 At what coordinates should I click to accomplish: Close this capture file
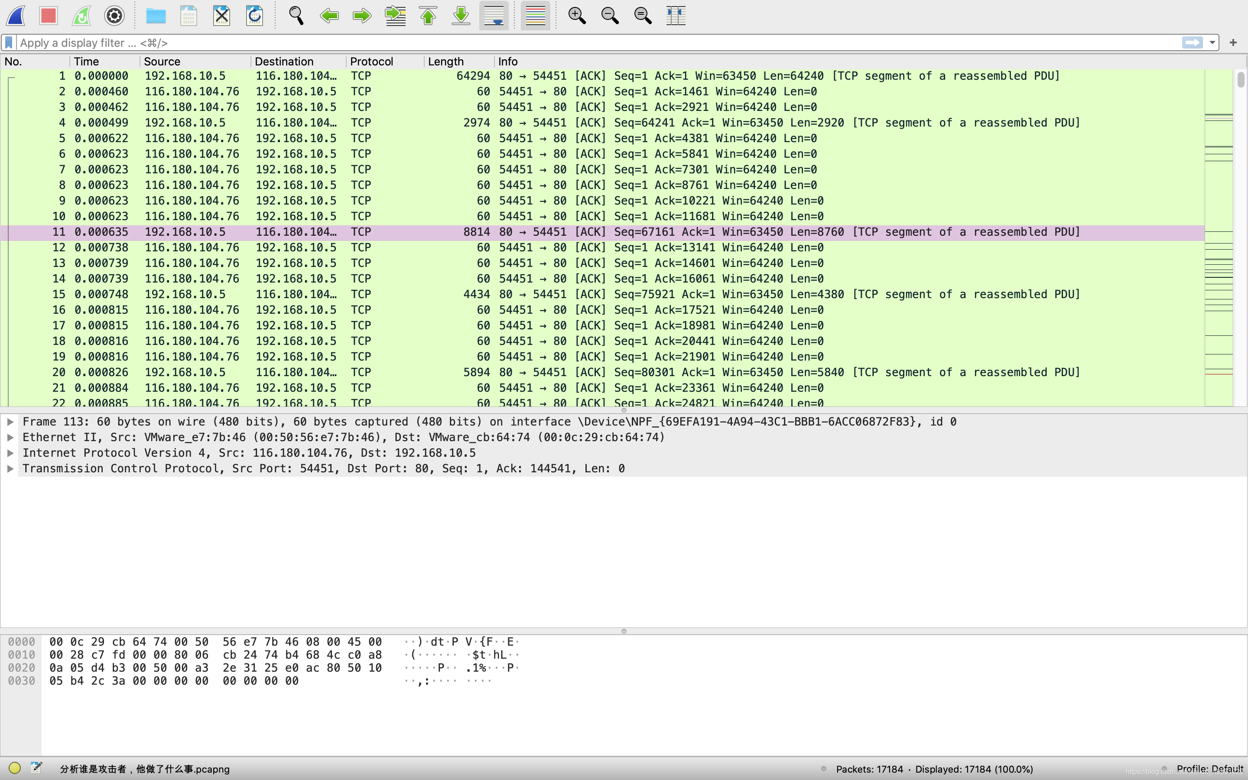tap(222, 16)
